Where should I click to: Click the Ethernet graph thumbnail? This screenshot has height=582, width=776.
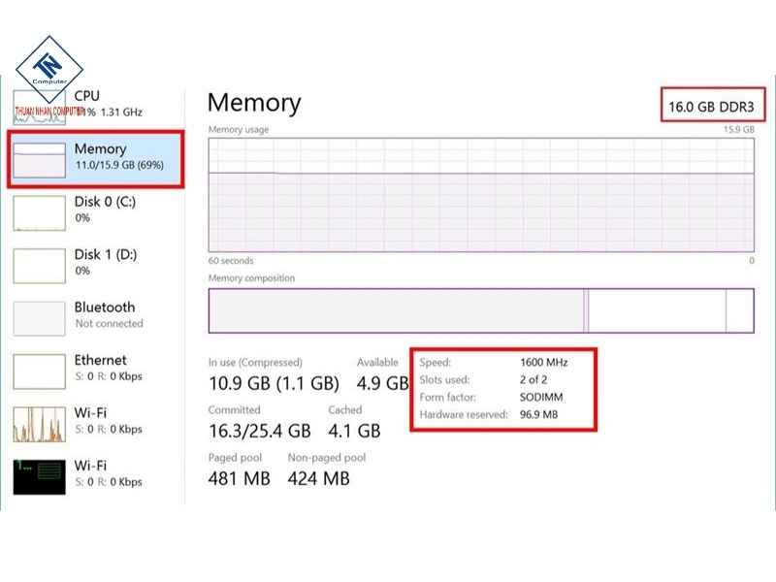[x=40, y=371]
